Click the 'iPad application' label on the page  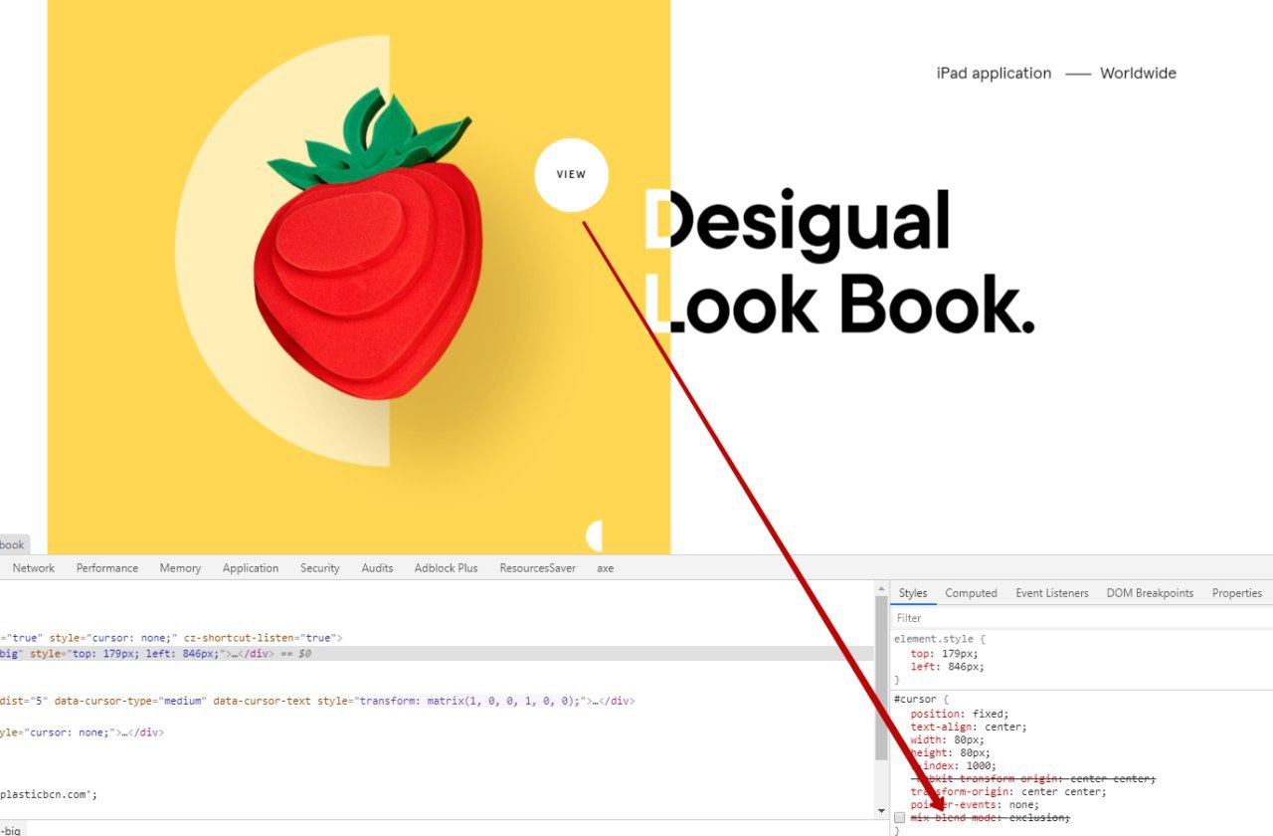pyautogui.click(x=994, y=73)
